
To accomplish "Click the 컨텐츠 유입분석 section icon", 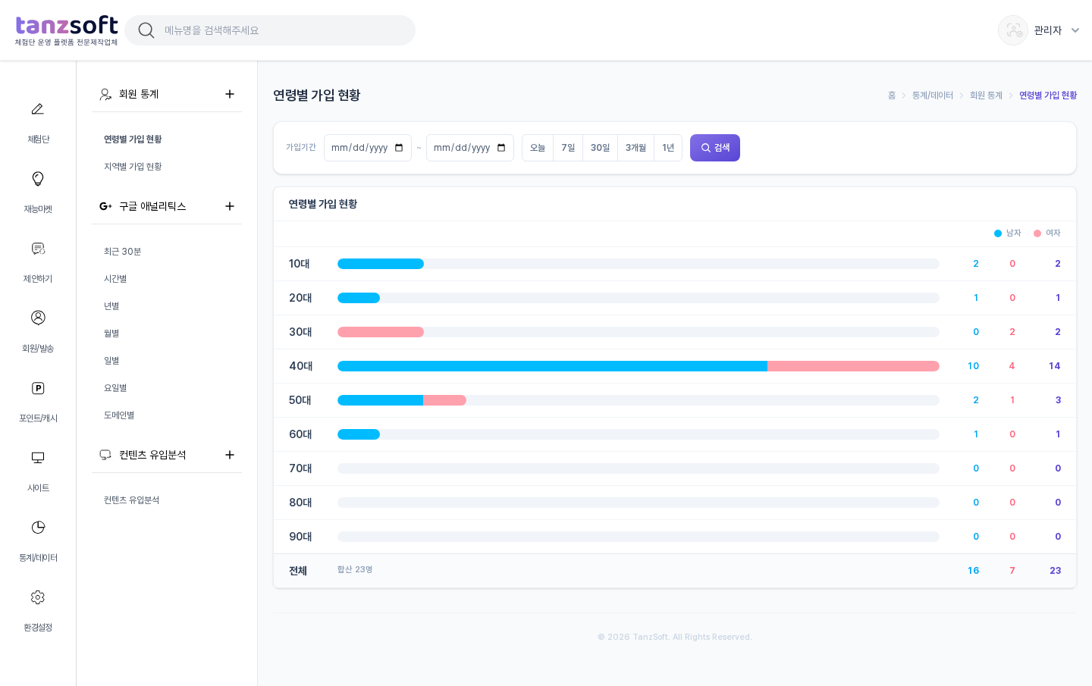I will pyautogui.click(x=105, y=455).
